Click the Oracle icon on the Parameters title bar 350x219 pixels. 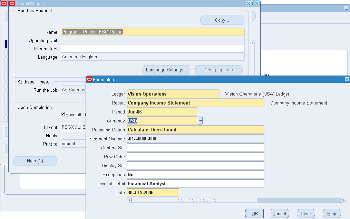click(89, 79)
